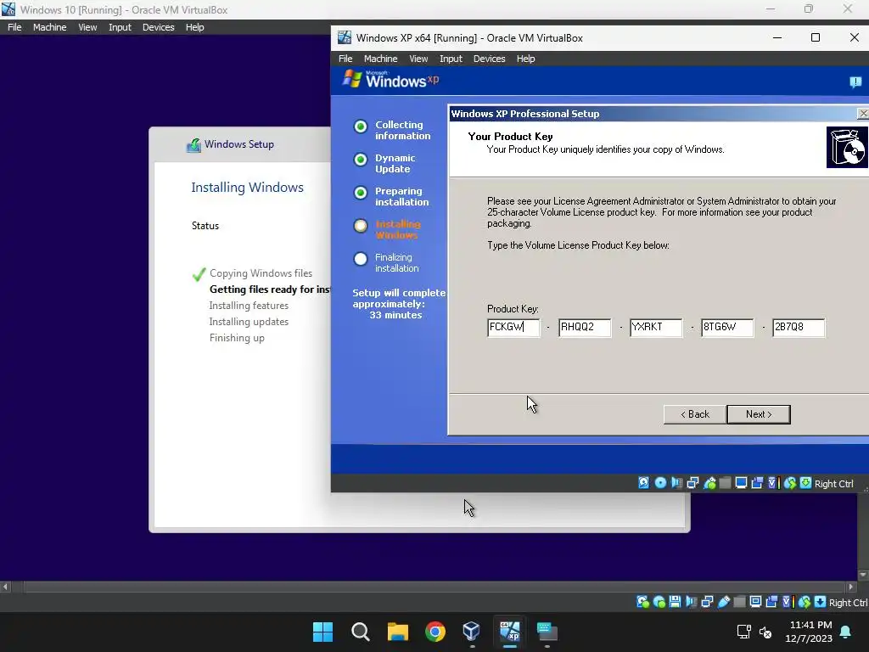
Task: Click audio icon in Windows 10 VM status bar
Action: pos(691,602)
